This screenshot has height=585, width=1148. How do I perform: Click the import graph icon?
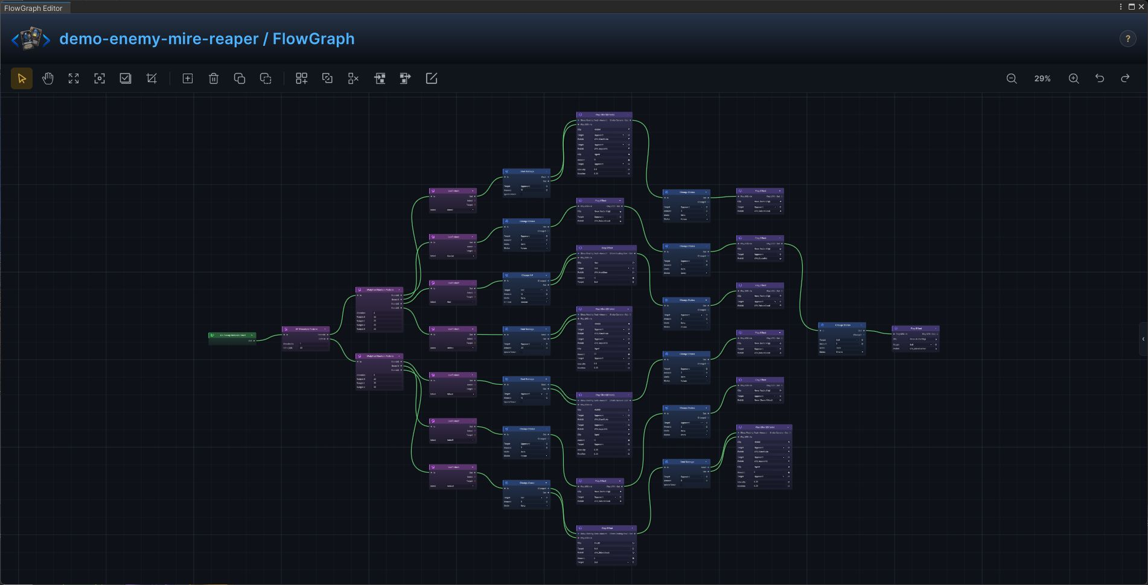tap(380, 78)
